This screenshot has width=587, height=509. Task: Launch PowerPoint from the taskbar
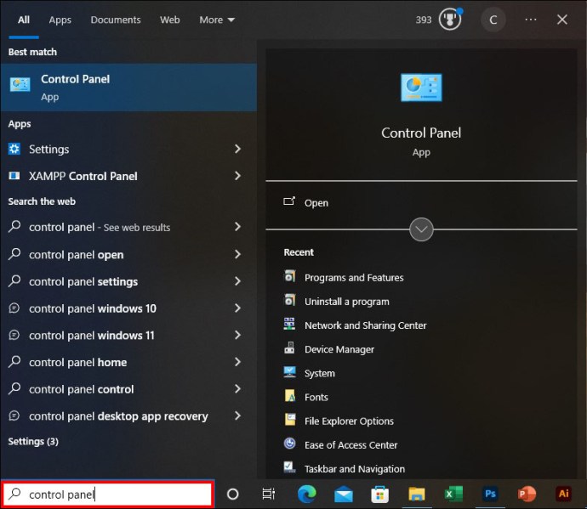[x=527, y=494]
